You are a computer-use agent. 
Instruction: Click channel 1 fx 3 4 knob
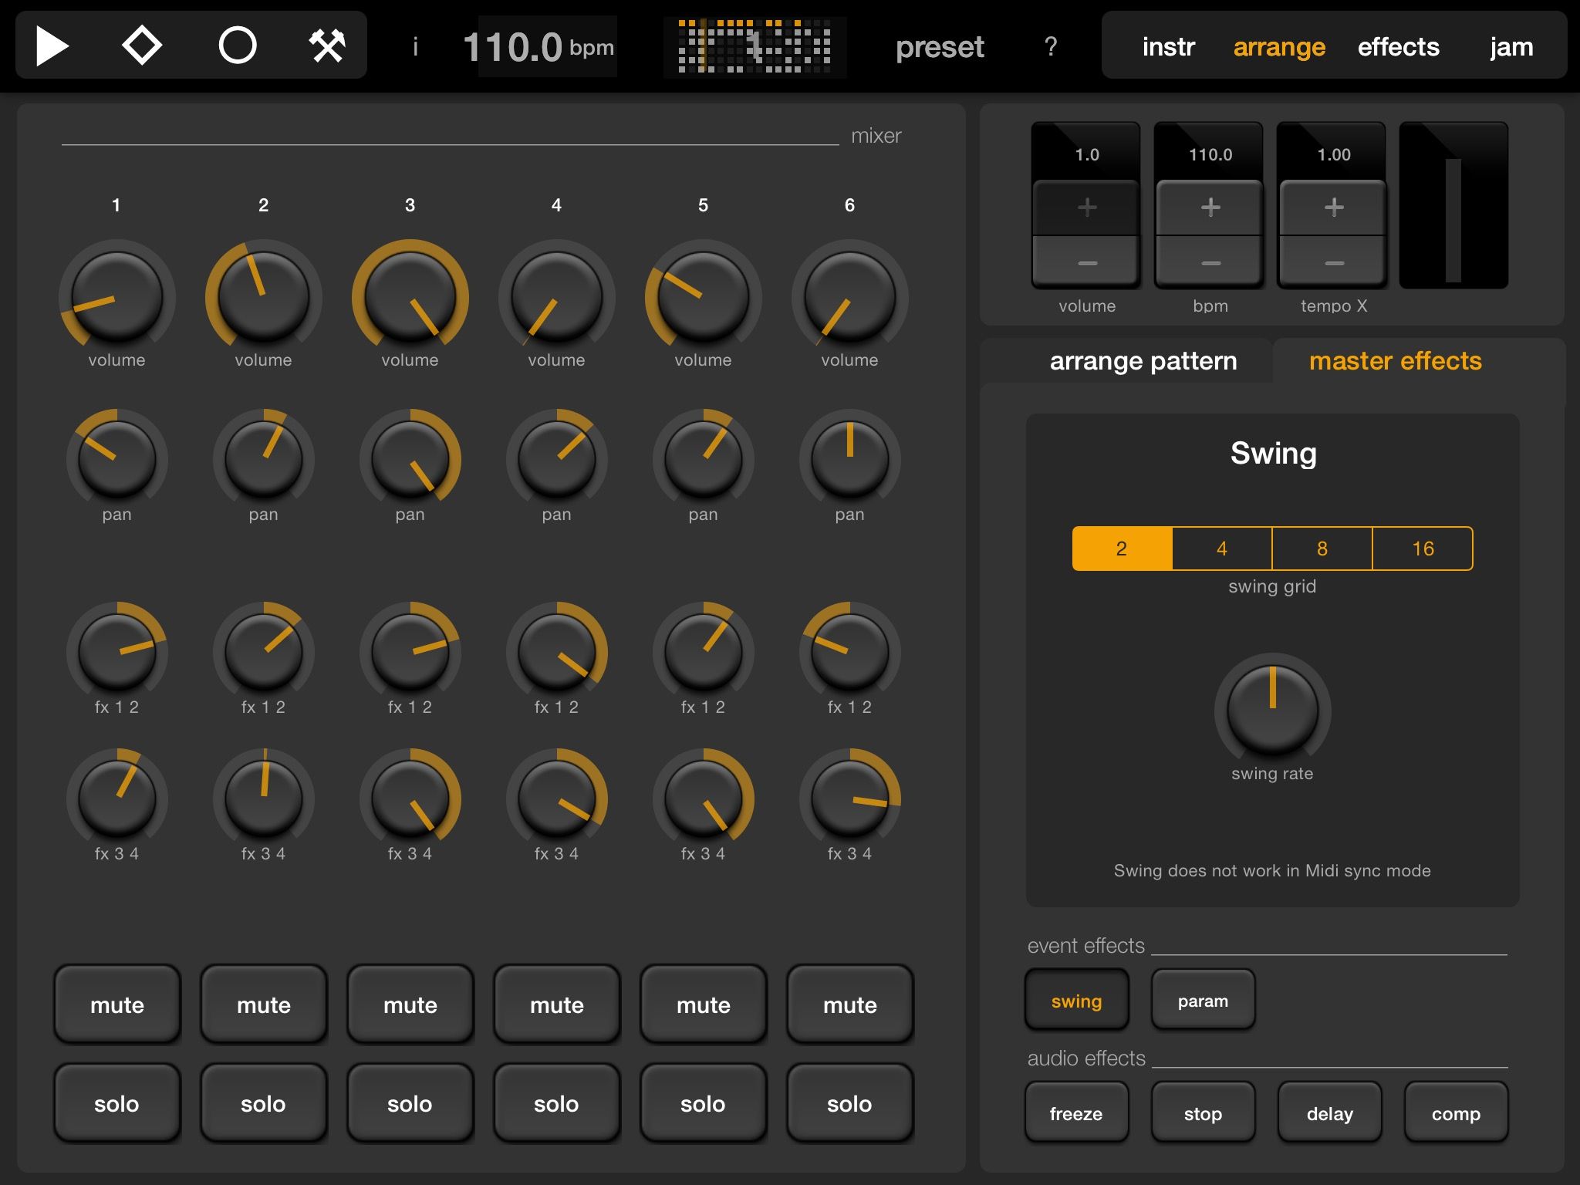117,798
